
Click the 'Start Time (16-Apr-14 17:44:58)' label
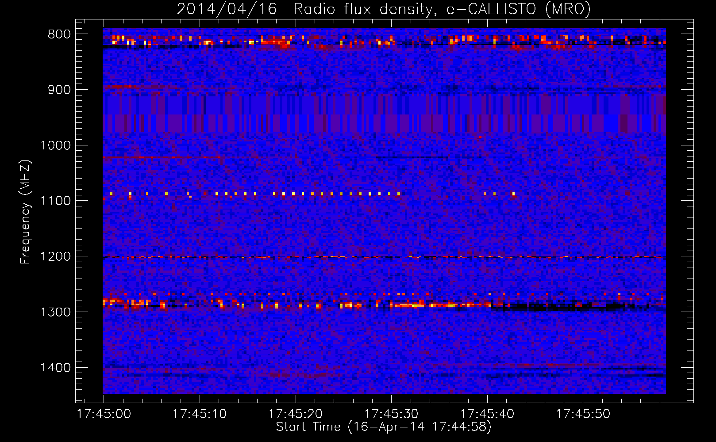coord(384,427)
